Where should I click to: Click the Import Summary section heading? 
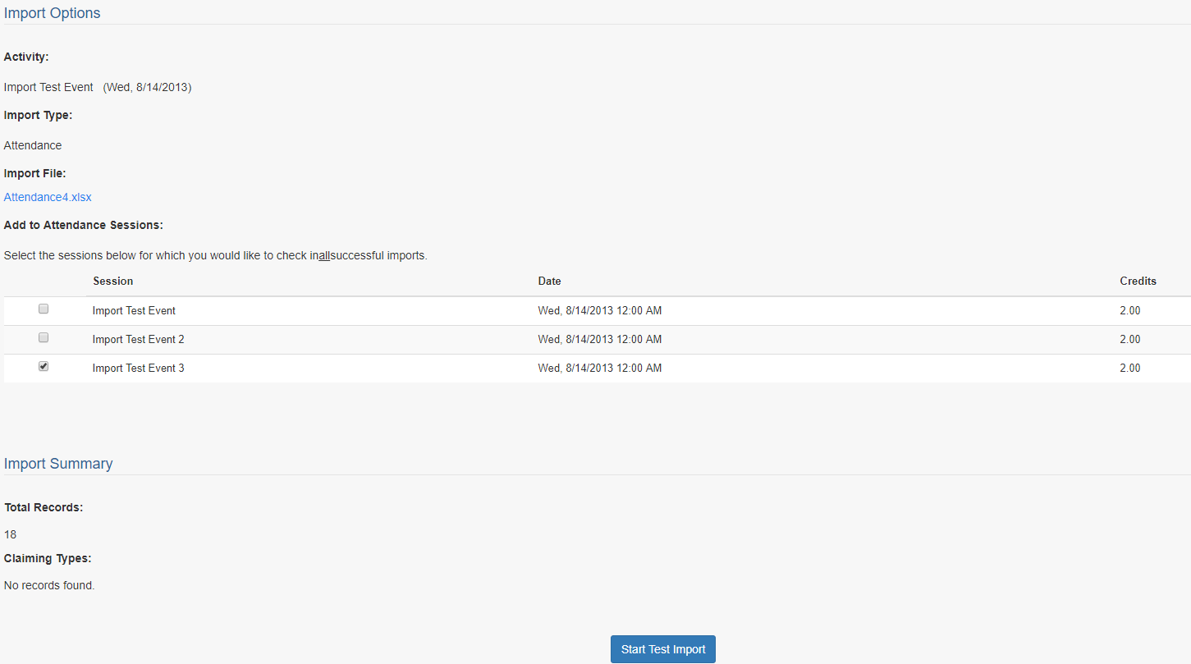[x=58, y=464]
